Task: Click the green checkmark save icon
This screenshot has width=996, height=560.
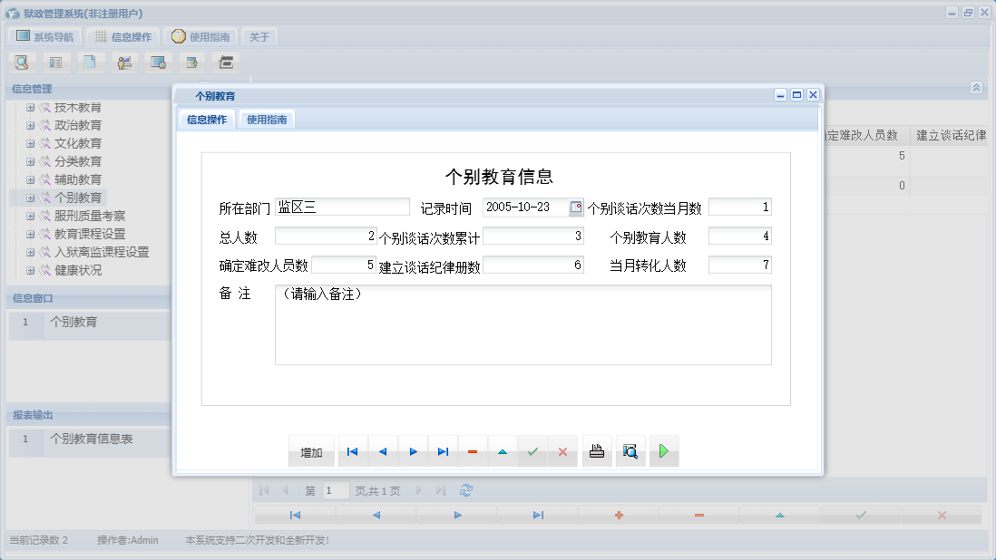Action: 532,450
